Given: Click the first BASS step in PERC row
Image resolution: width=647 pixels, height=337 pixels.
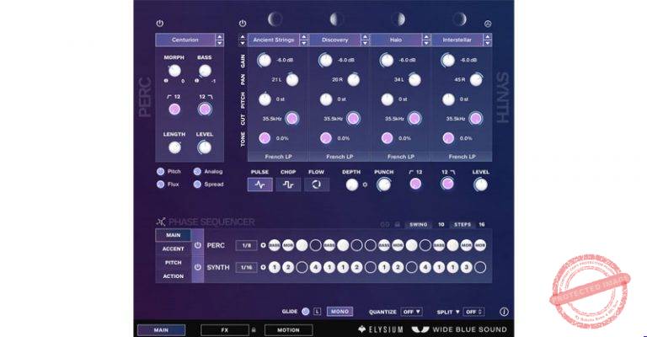Looking at the screenshot, I should (x=275, y=245).
